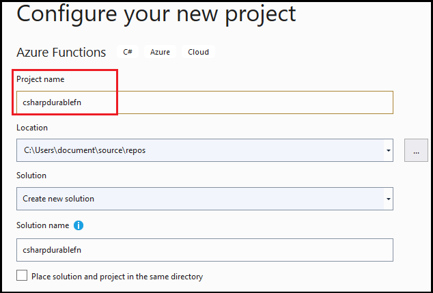The width and height of the screenshot is (433, 293).
Task: Click into the Solution name text box
Action: 205,249
